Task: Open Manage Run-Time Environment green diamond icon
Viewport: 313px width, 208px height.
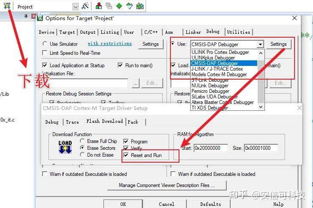Action: pyautogui.click(x=119, y=6)
